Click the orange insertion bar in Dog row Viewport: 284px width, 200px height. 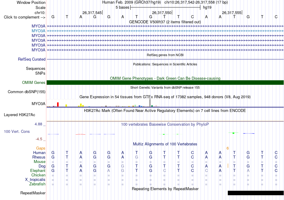point(228,166)
